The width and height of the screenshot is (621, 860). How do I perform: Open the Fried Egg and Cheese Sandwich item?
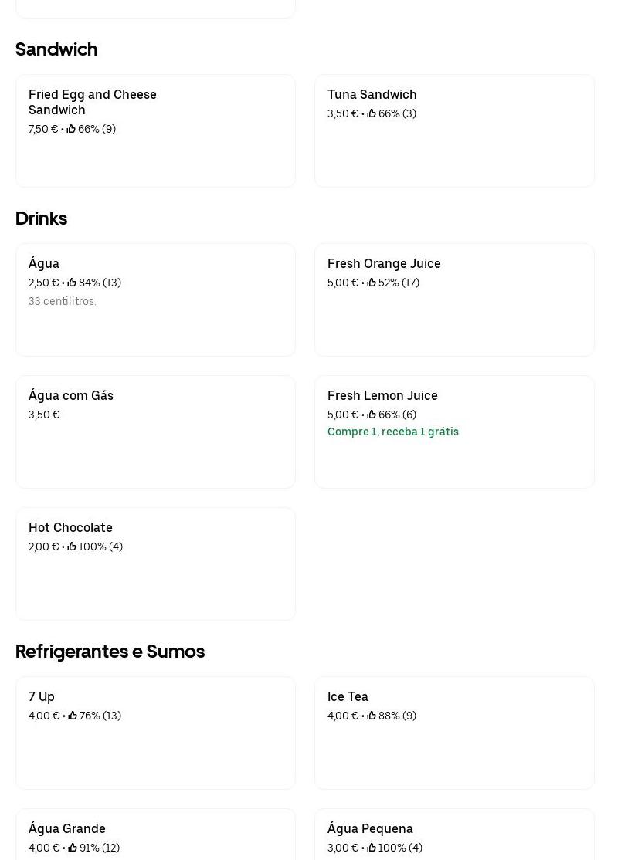tap(155, 131)
